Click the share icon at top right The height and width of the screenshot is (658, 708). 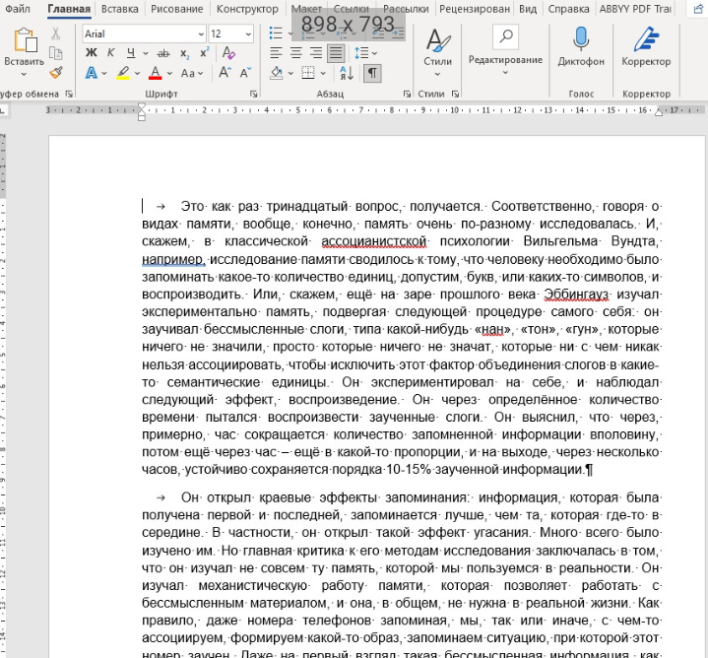tap(698, 10)
